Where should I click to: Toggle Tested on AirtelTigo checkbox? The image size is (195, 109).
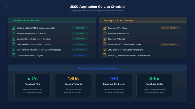(105, 39)
